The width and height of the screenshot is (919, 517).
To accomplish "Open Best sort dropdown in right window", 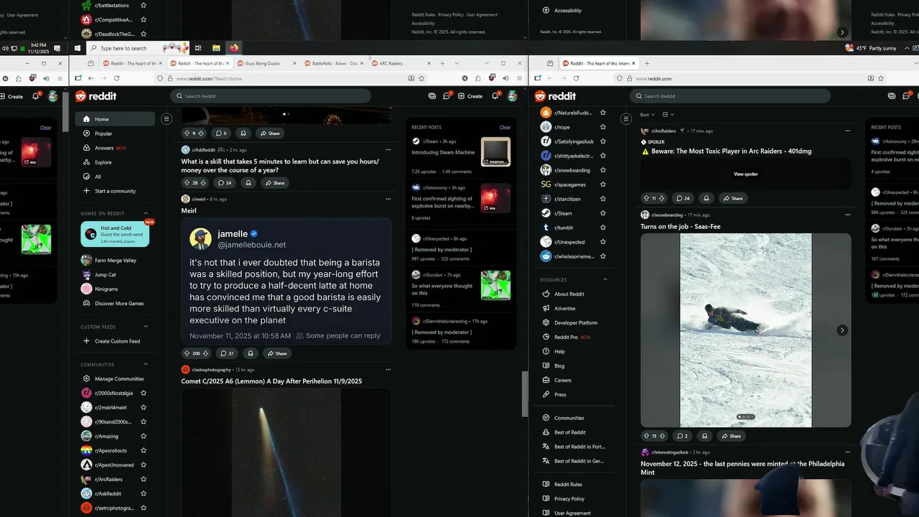I will click(647, 115).
